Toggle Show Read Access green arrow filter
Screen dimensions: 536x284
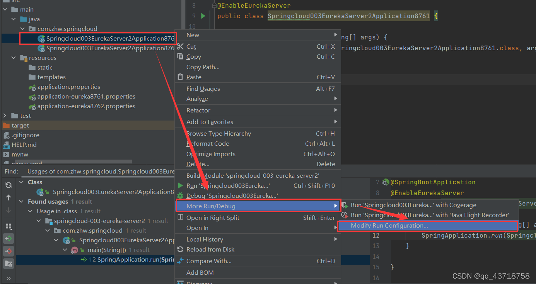click(9, 238)
